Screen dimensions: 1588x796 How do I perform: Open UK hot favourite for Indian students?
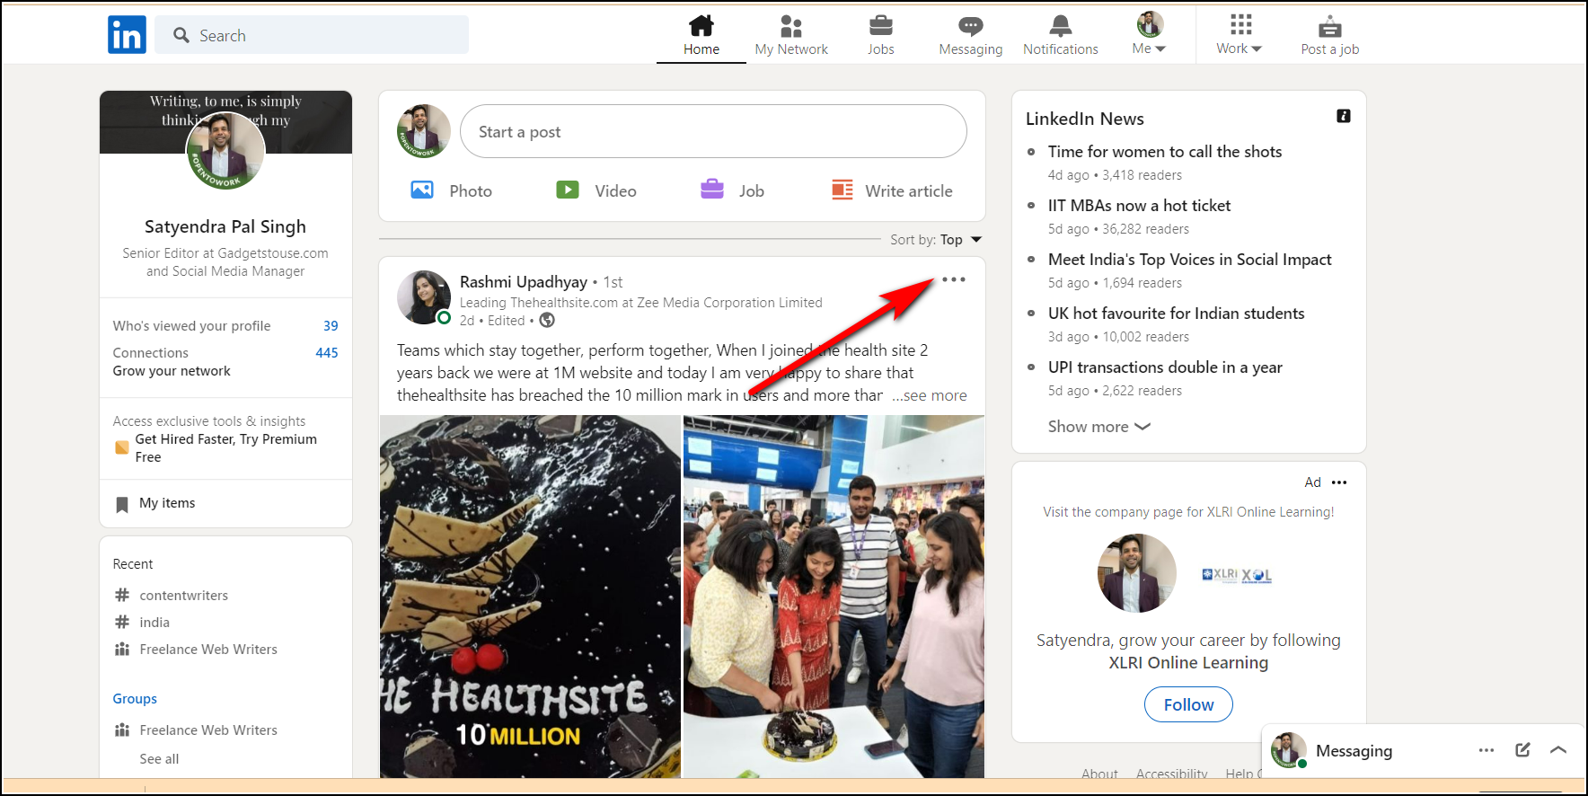tap(1176, 314)
